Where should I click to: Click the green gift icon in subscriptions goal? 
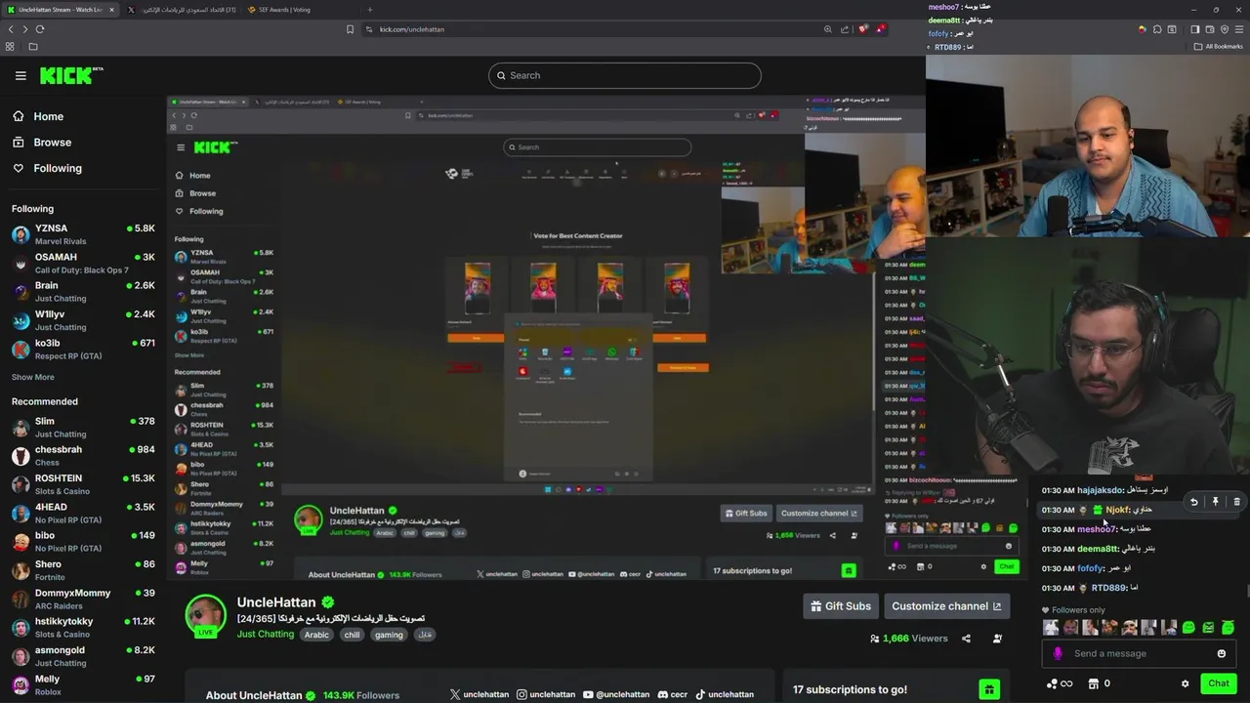[x=989, y=690]
